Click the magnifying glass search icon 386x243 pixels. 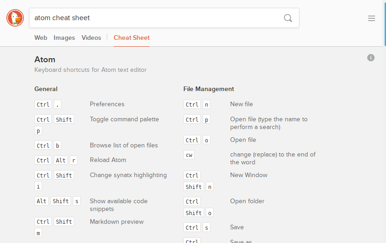pyautogui.click(x=288, y=18)
